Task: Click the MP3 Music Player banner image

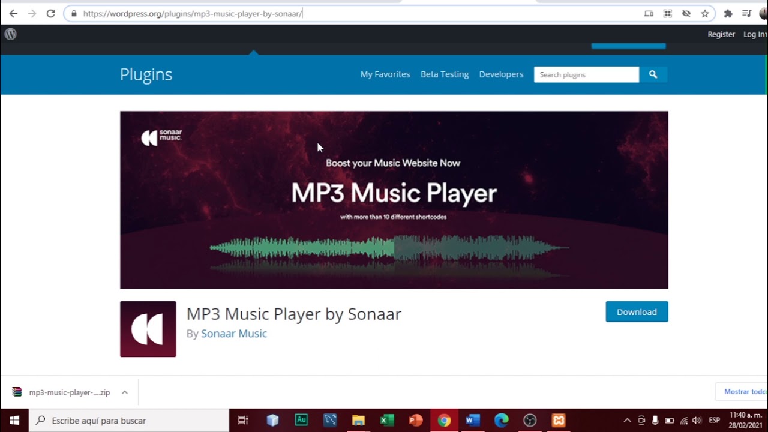Action: [394, 200]
